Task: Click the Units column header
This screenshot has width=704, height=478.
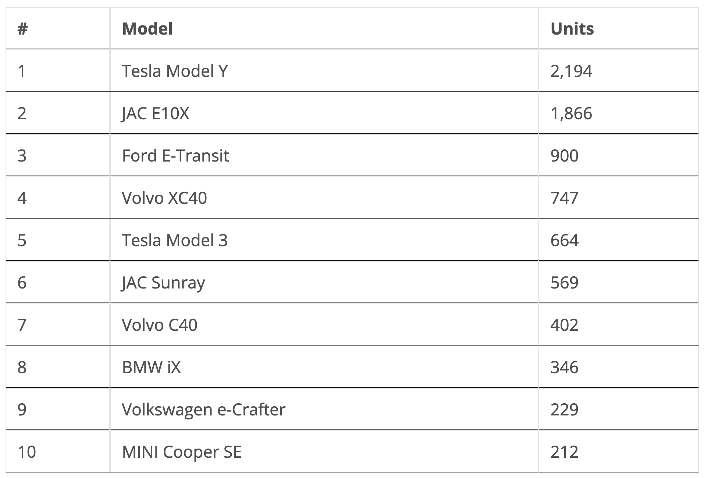Action: tap(572, 29)
